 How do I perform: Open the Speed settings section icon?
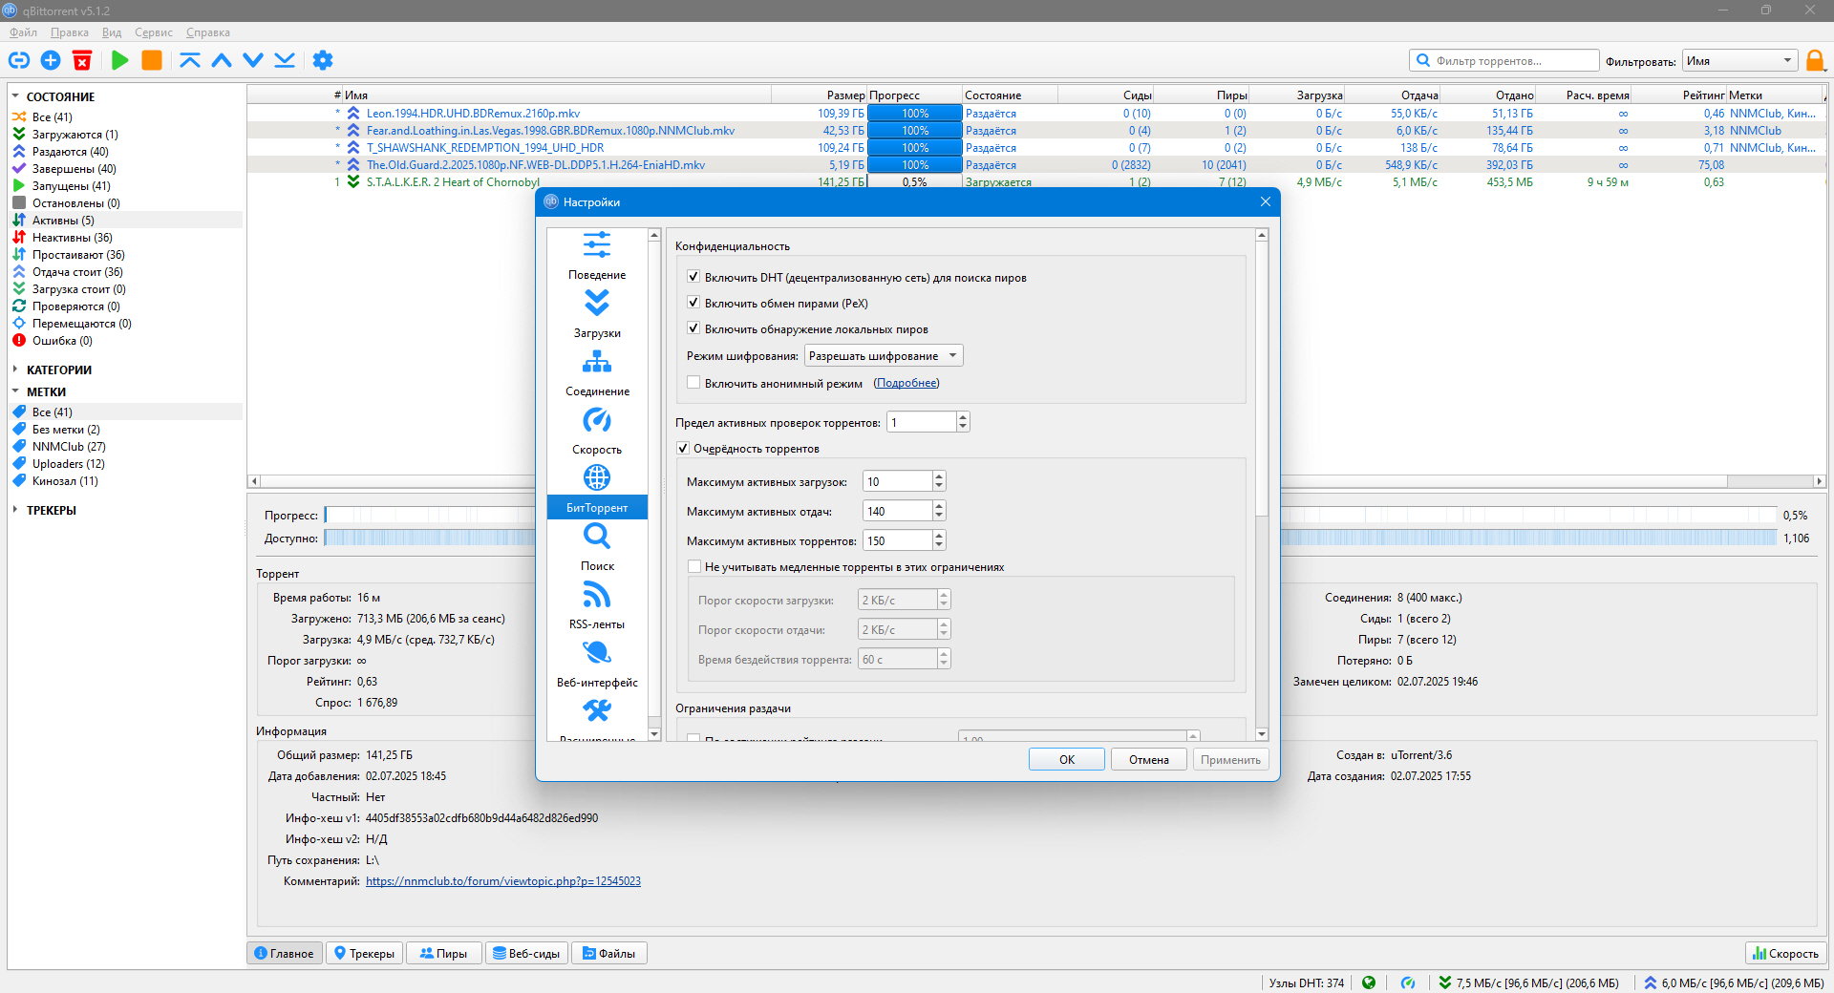pos(597,421)
